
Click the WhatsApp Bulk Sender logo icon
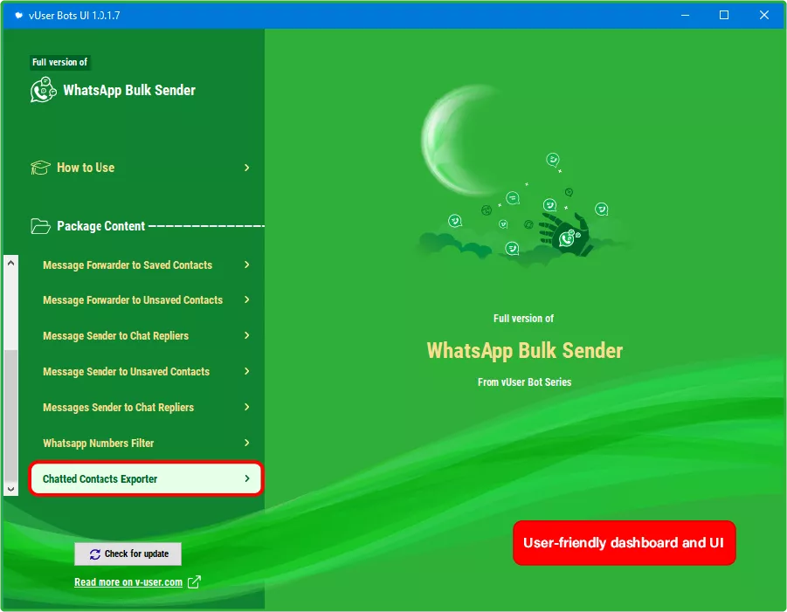[43, 90]
